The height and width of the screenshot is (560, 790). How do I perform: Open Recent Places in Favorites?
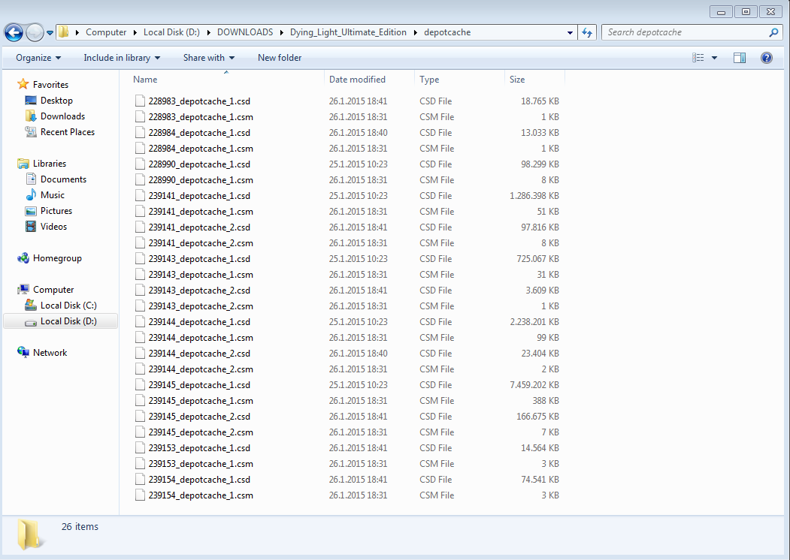click(x=68, y=132)
